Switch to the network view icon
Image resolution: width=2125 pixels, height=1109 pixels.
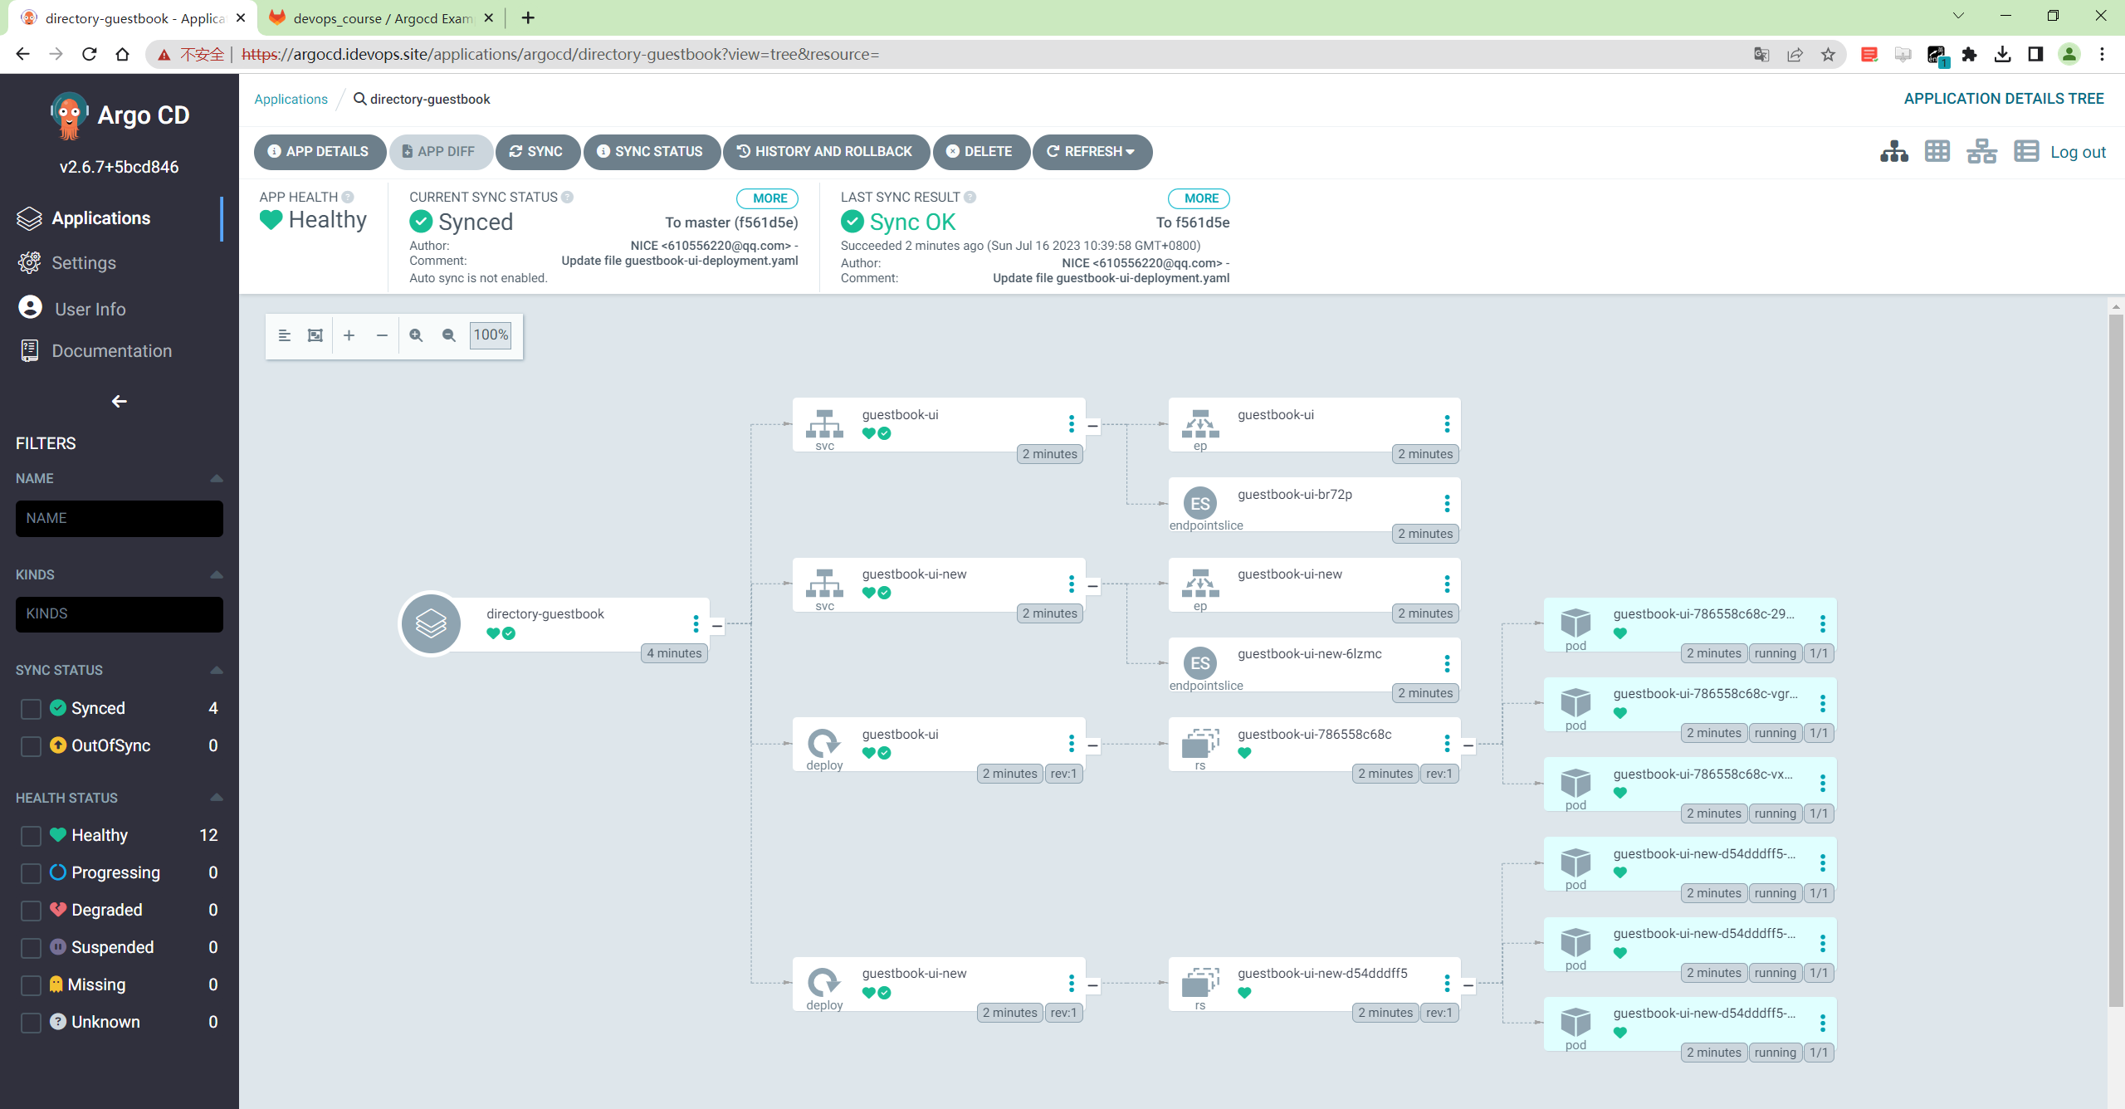(1981, 152)
